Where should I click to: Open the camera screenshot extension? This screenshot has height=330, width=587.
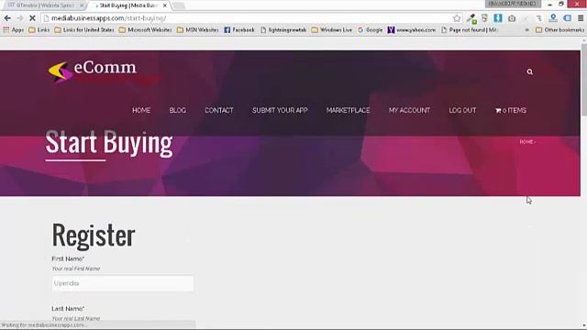(x=512, y=18)
